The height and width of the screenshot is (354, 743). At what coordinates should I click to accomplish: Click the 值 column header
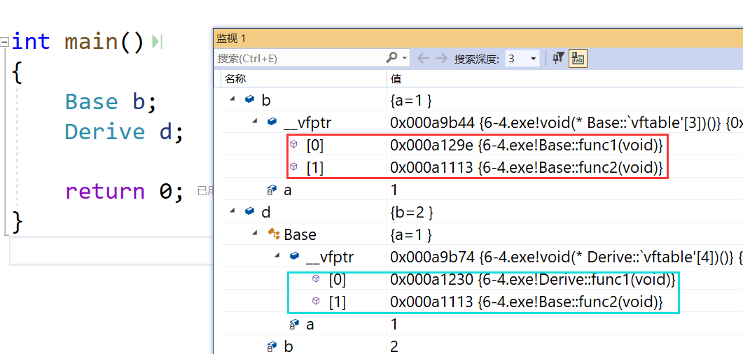[396, 79]
